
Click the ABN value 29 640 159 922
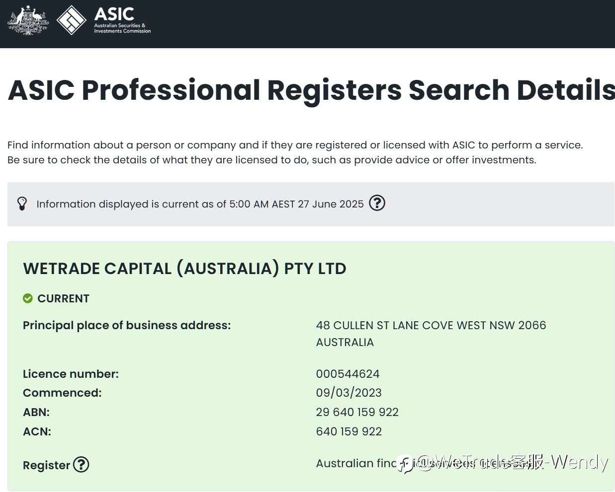click(x=357, y=412)
